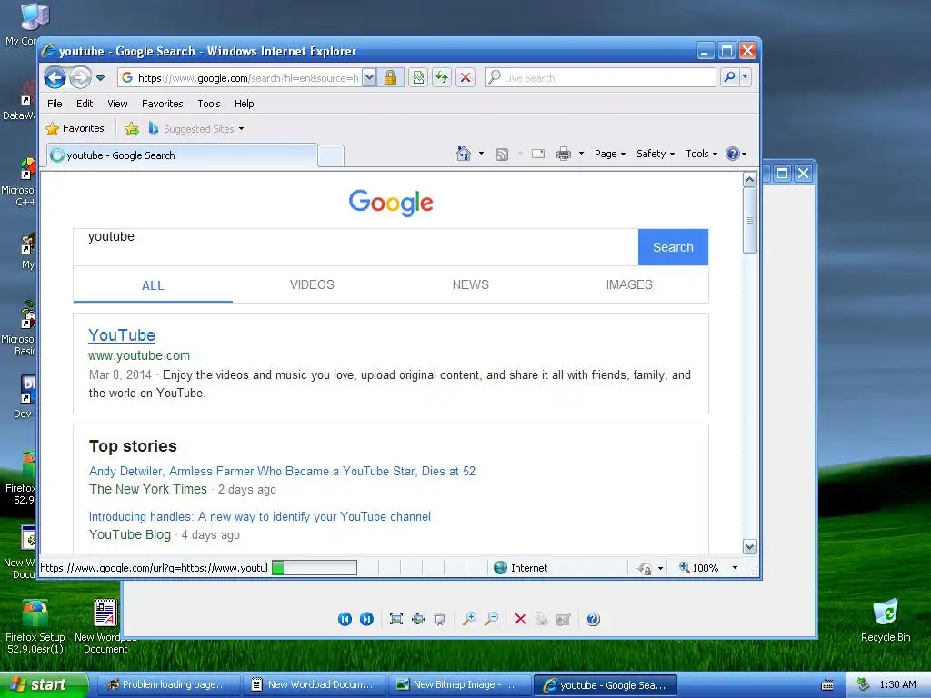Image resolution: width=931 pixels, height=698 pixels.
Task: Open the Tools menu in menu bar
Action: (209, 104)
